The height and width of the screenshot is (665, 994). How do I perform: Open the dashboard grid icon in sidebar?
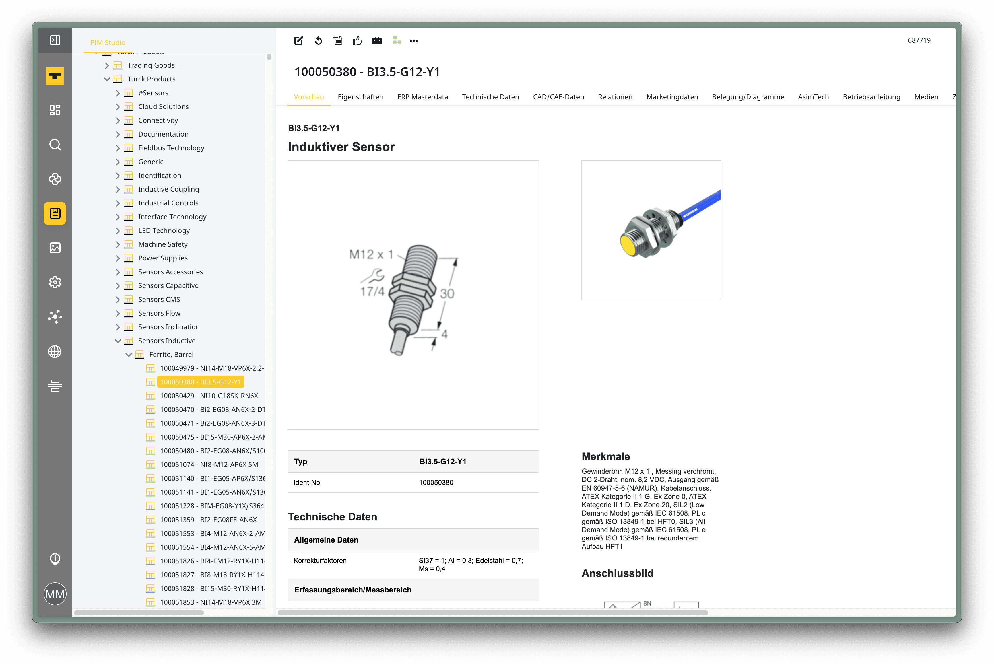click(x=55, y=110)
